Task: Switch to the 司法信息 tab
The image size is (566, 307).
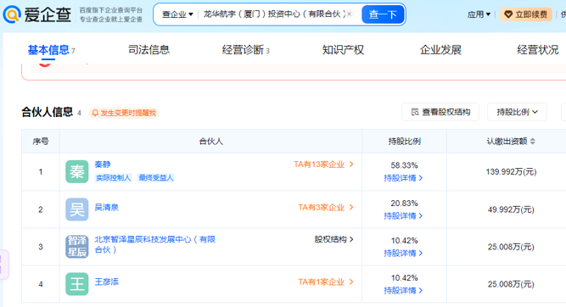Action: (x=149, y=50)
